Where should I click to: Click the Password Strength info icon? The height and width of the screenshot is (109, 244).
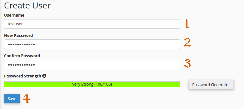(44, 76)
